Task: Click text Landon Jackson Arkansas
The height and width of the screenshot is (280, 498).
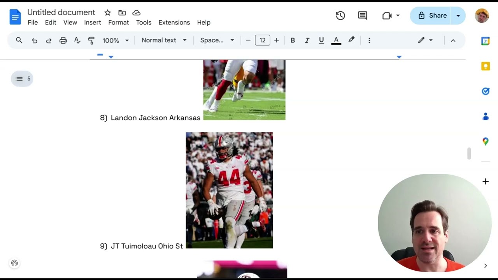Action: [x=156, y=118]
